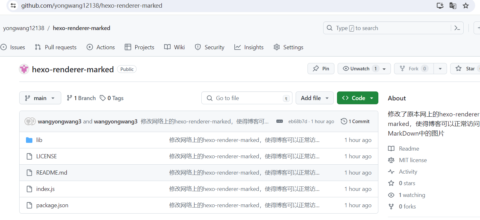Switch to the Projects tab
This screenshot has height=220, width=480.
pos(139,47)
